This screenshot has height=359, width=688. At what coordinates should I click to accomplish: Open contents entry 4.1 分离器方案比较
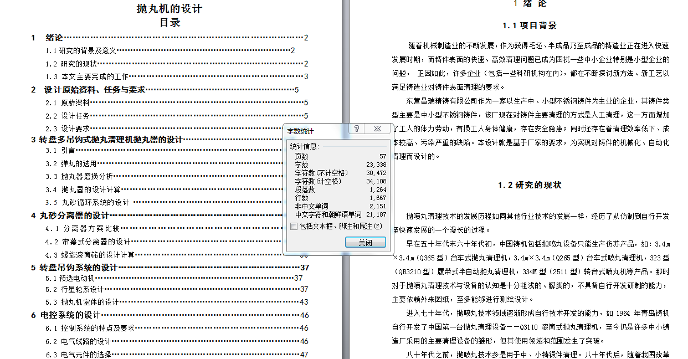(165, 228)
